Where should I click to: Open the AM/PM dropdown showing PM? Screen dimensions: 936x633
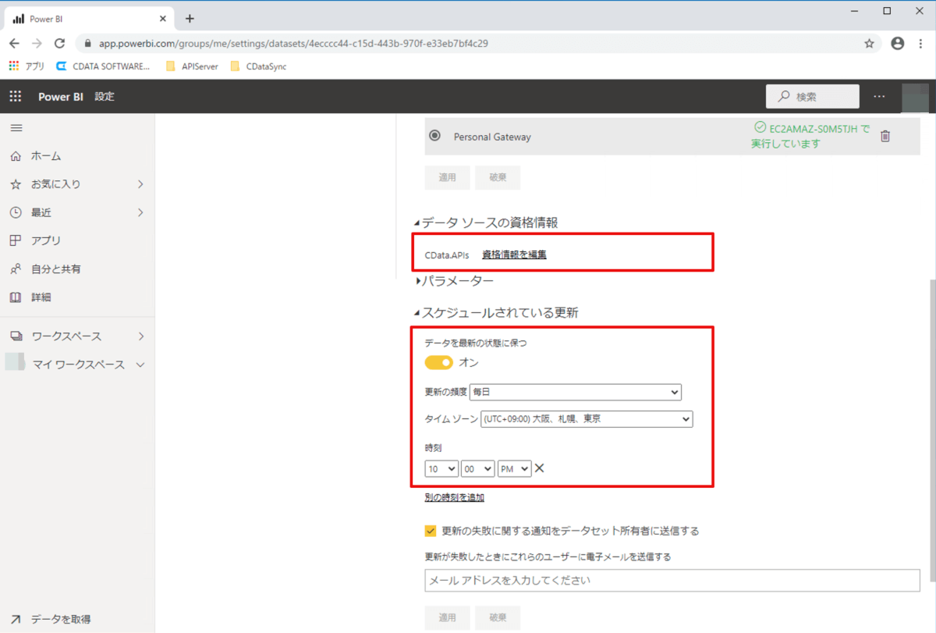[x=515, y=468]
